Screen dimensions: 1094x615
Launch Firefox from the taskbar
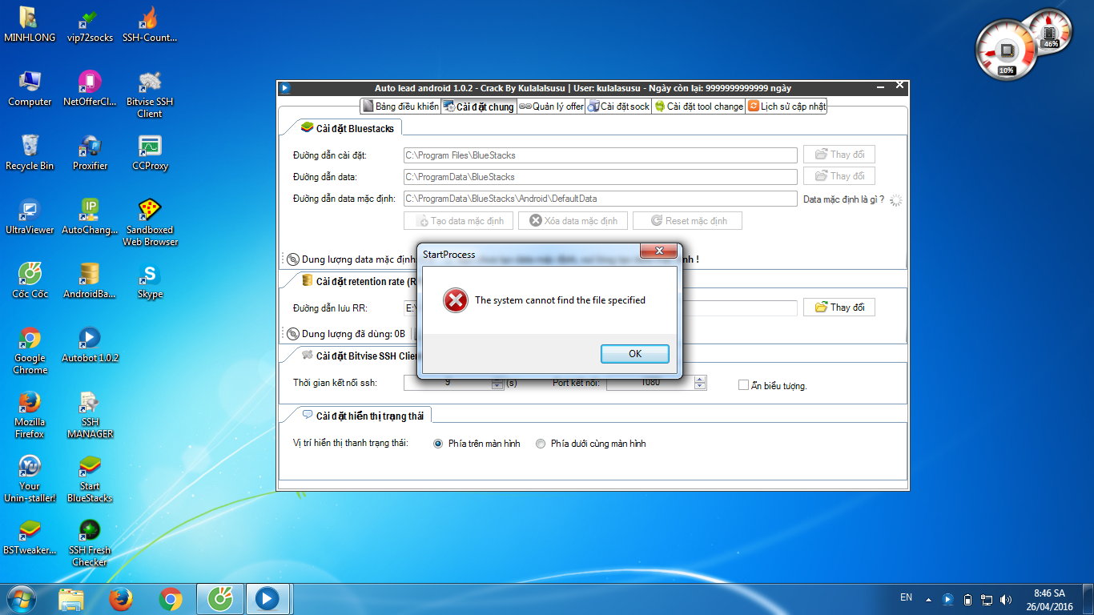tap(120, 598)
